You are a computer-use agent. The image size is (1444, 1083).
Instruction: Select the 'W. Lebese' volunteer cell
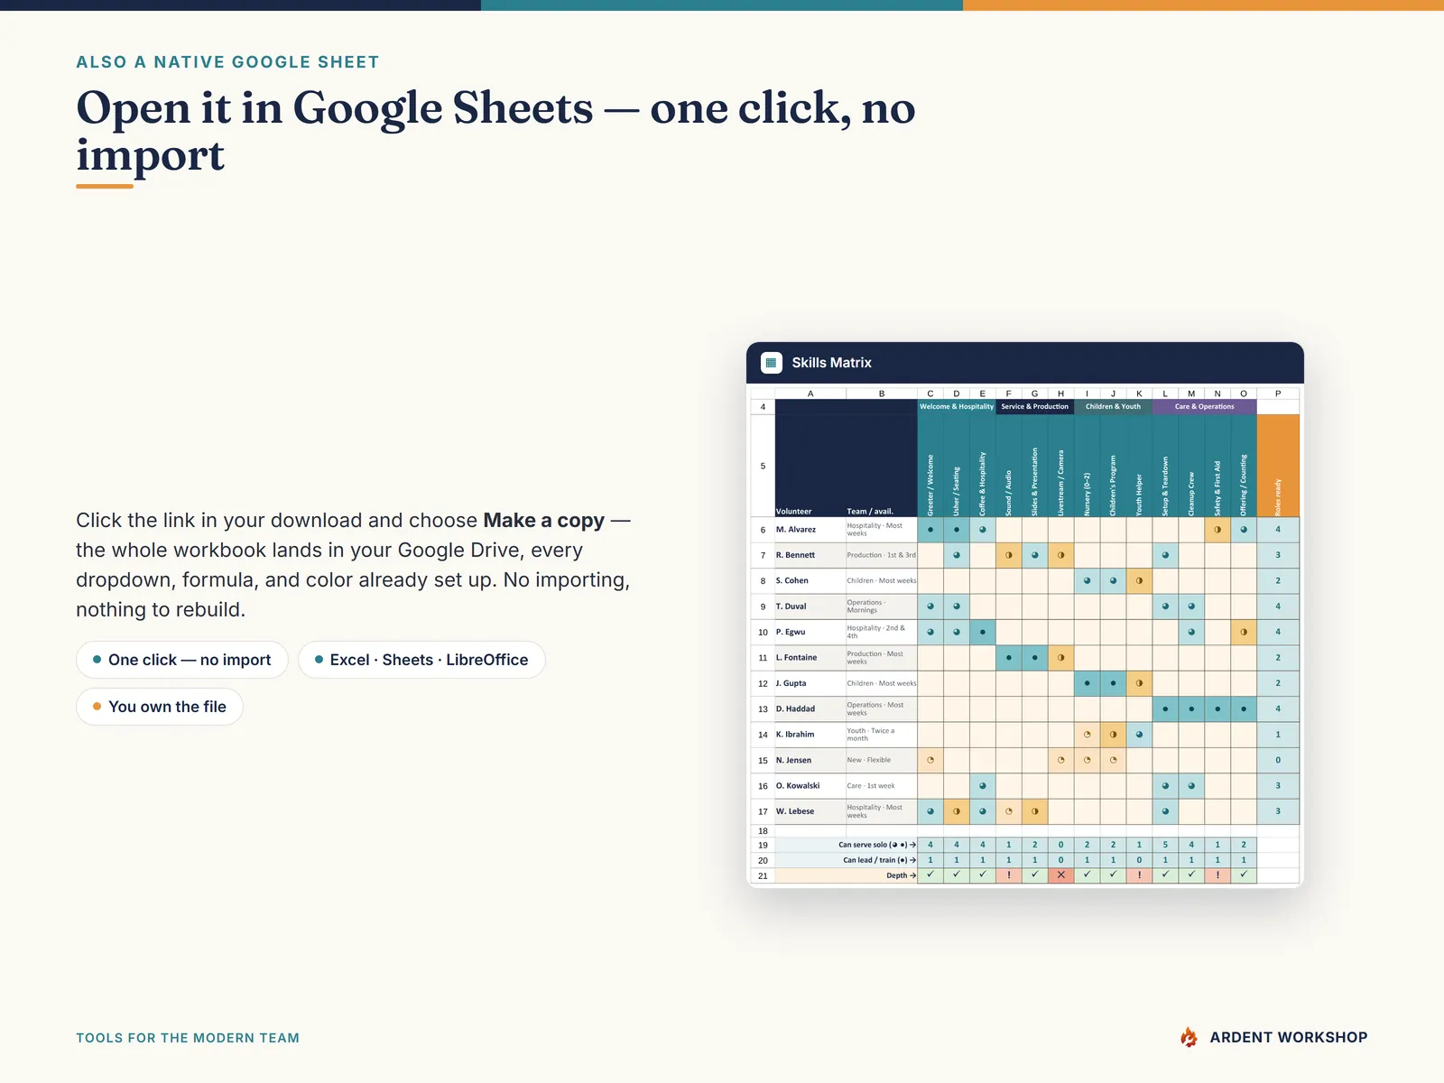point(810,811)
